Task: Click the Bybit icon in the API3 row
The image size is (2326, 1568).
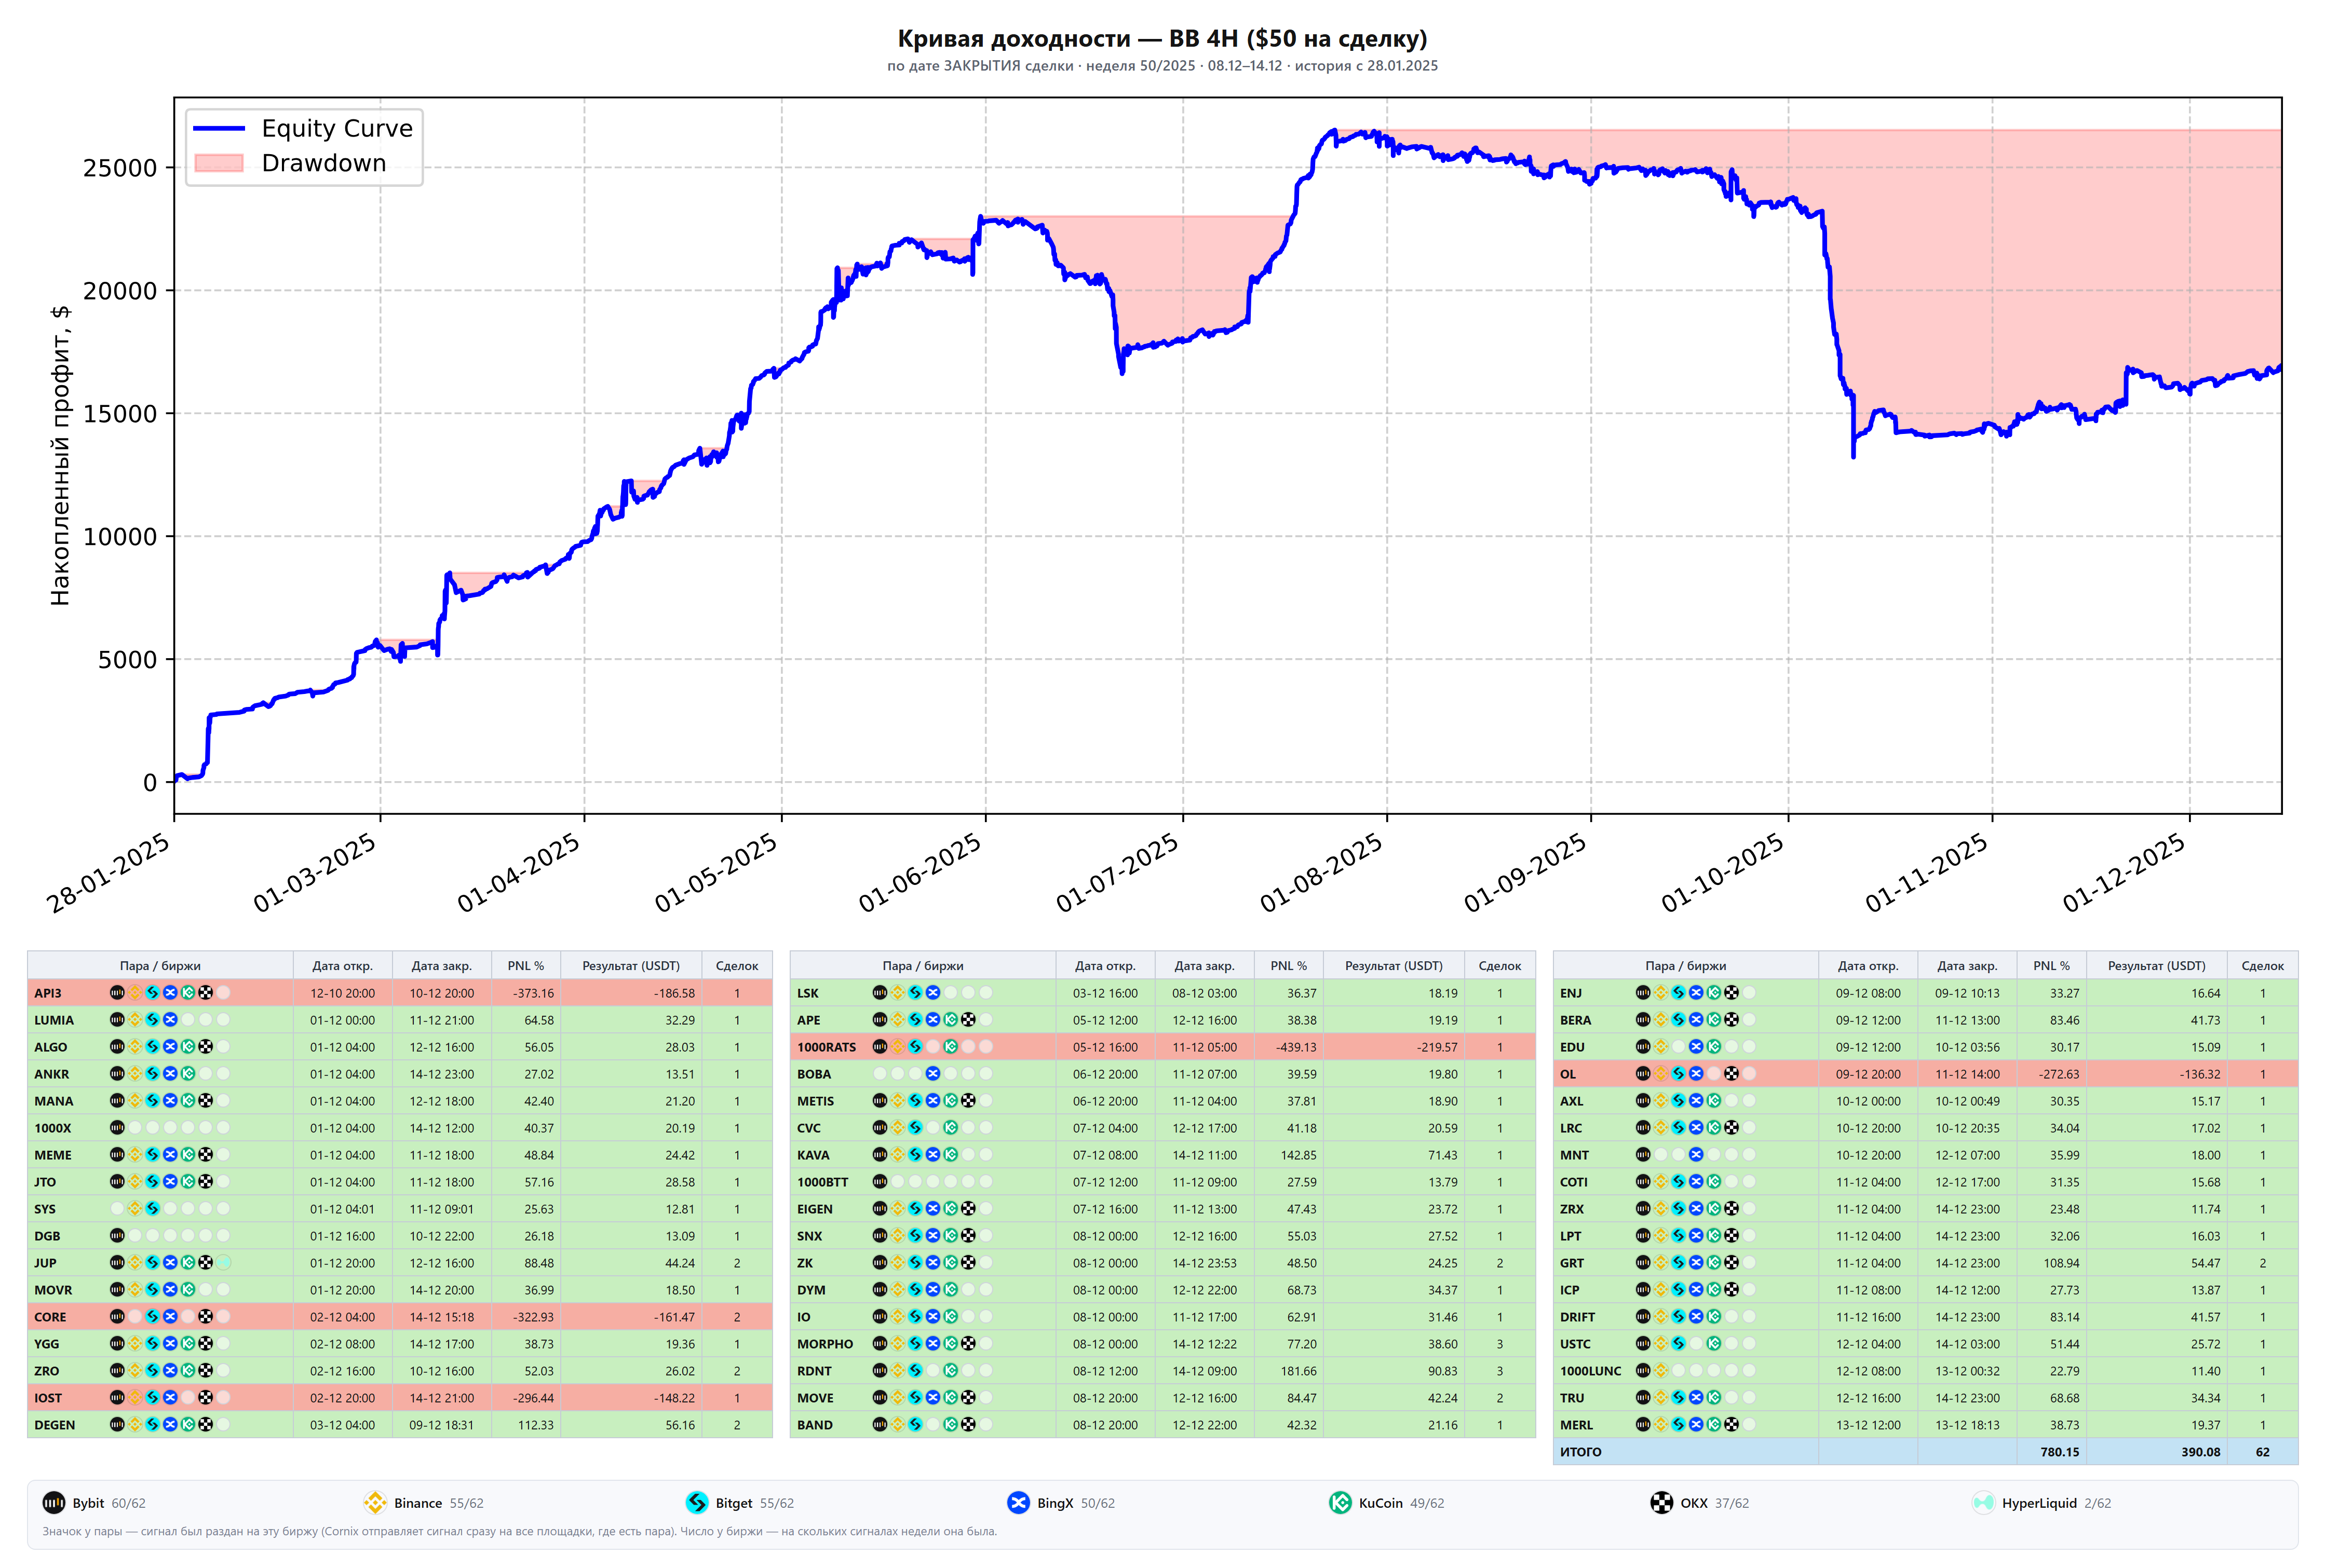Action: tap(117, 993)
